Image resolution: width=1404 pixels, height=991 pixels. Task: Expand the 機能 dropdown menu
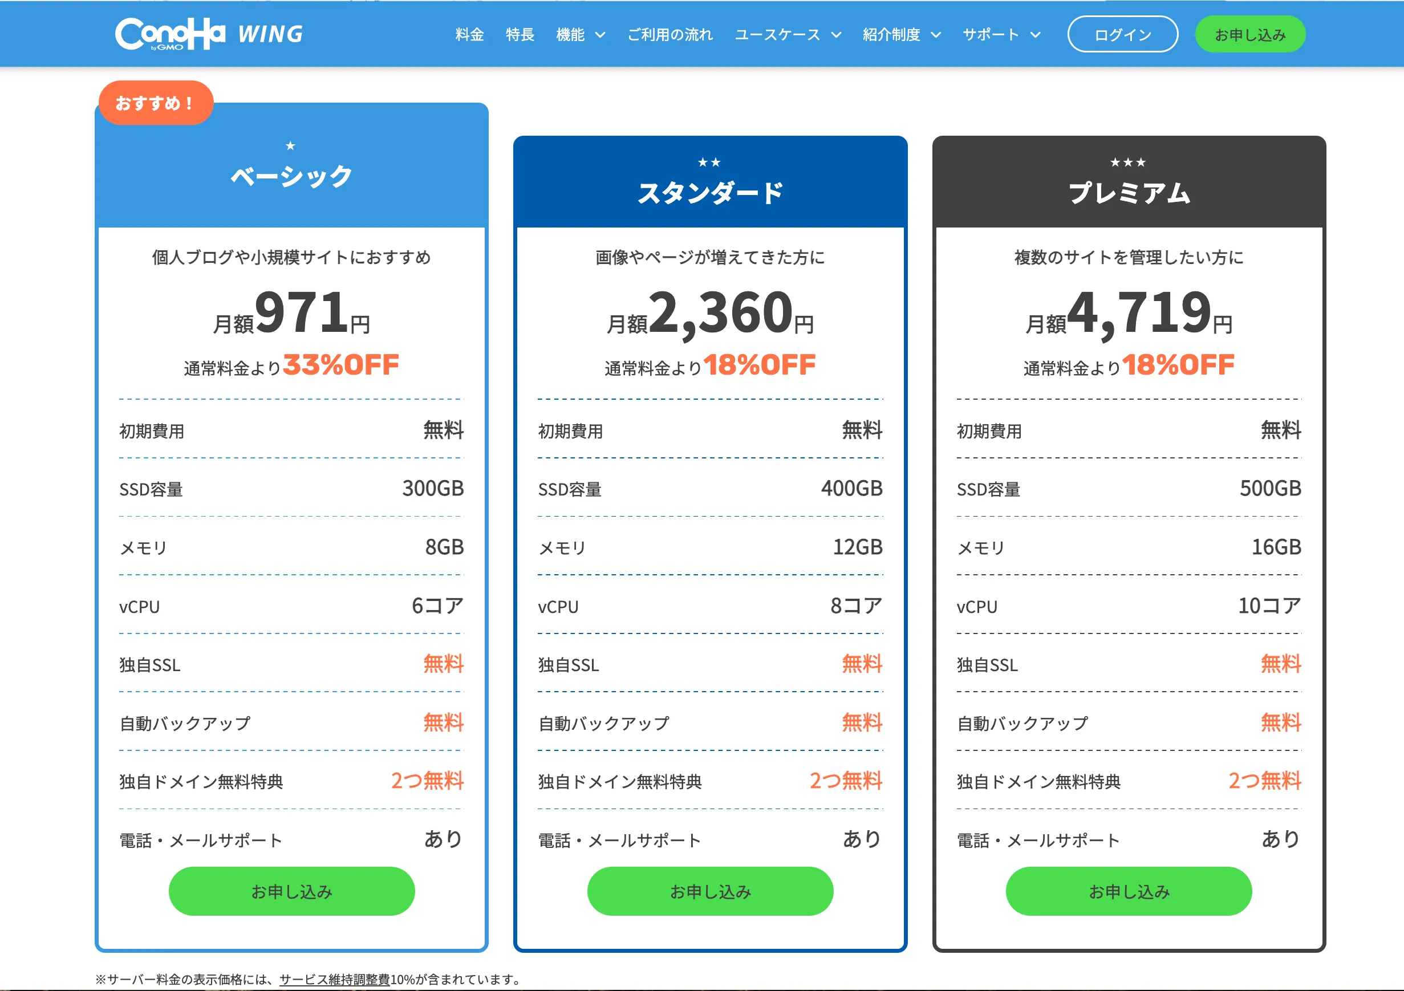pos(581,35)
